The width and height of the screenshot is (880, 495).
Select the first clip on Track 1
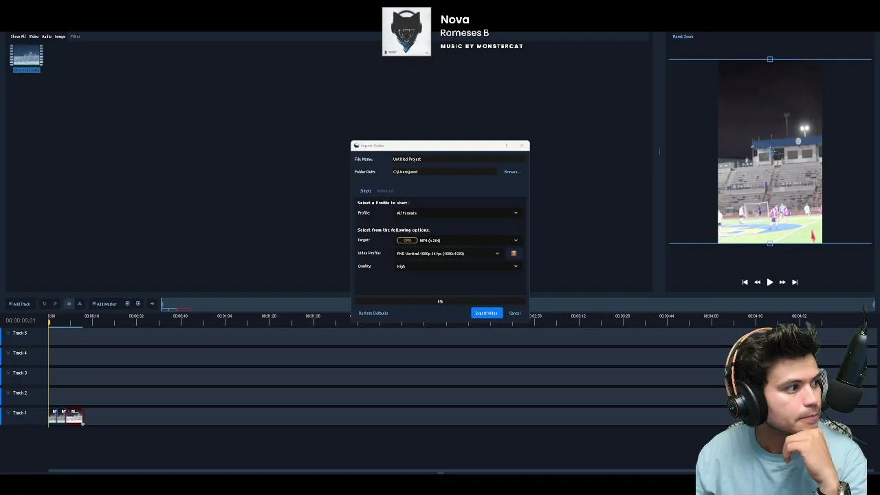54,415
